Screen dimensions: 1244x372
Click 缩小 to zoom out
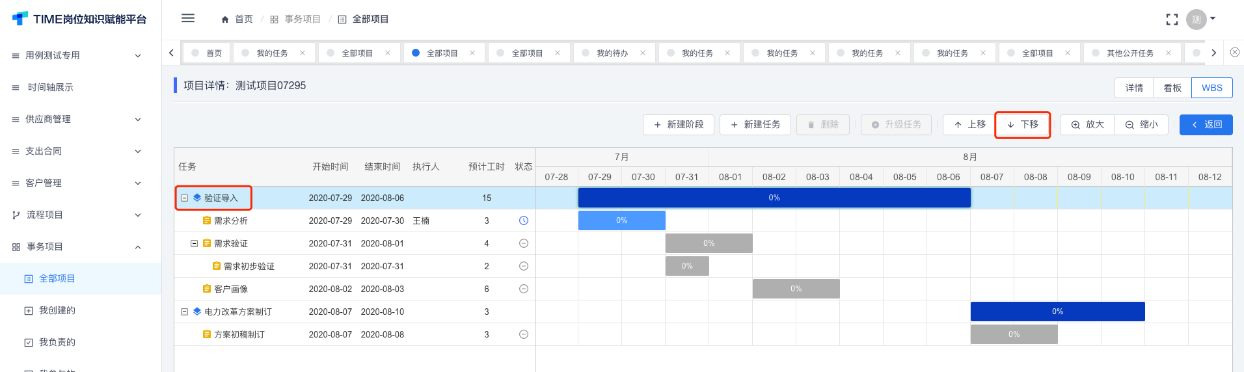click(x=1142, y=124)
